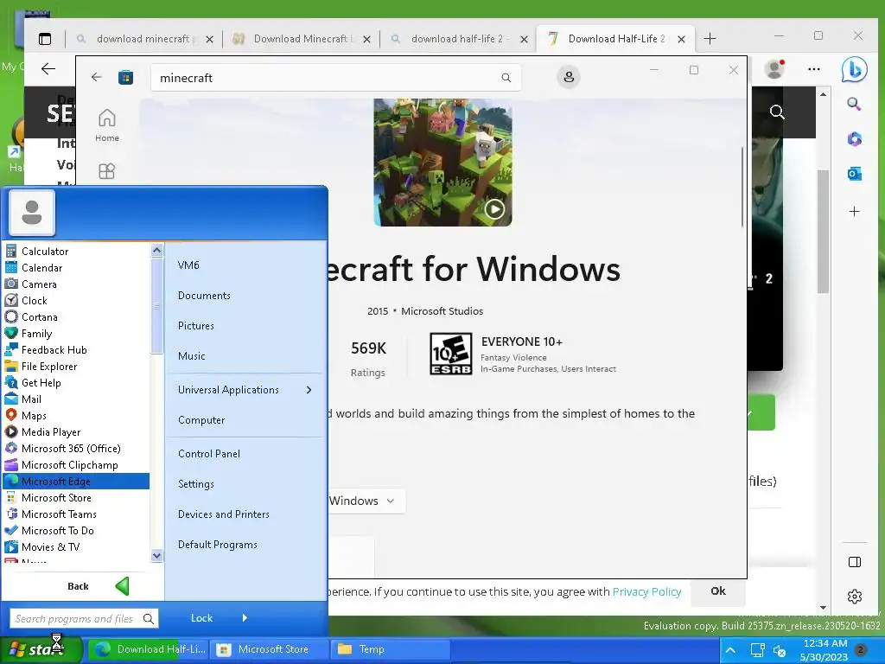
Task: Click the plus icon in Edge sidebar
Action: tap(855, 211)
